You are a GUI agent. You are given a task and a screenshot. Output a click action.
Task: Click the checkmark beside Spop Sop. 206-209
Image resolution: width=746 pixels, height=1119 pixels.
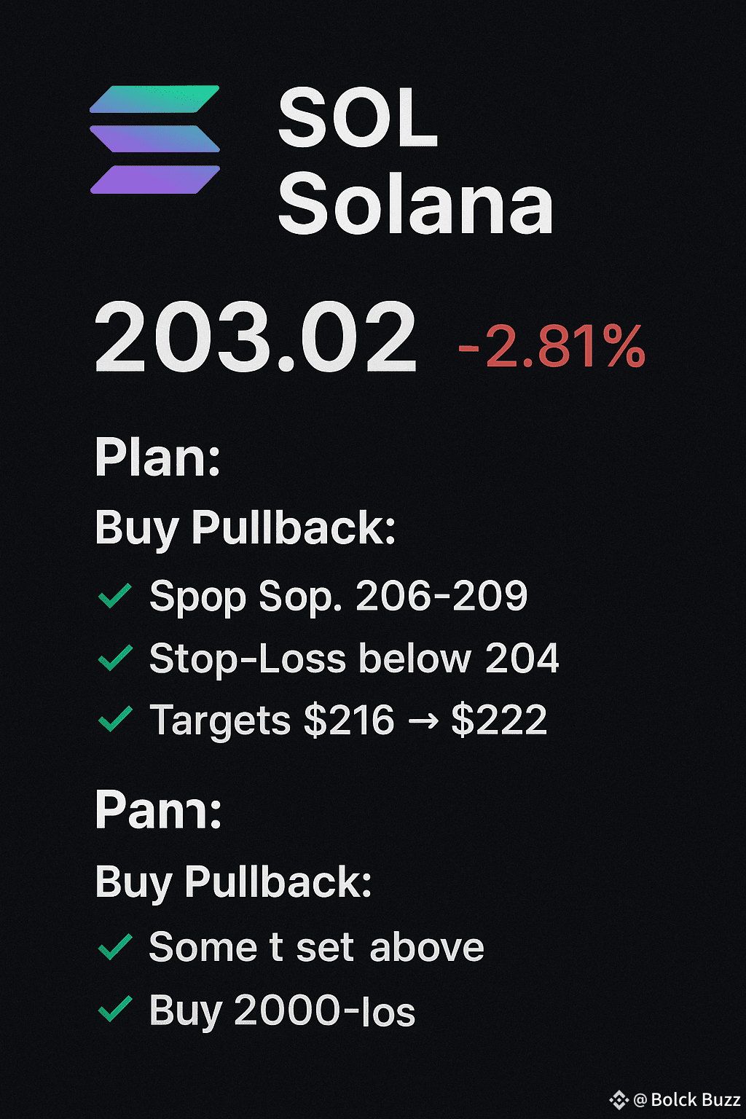pos(115,596)
